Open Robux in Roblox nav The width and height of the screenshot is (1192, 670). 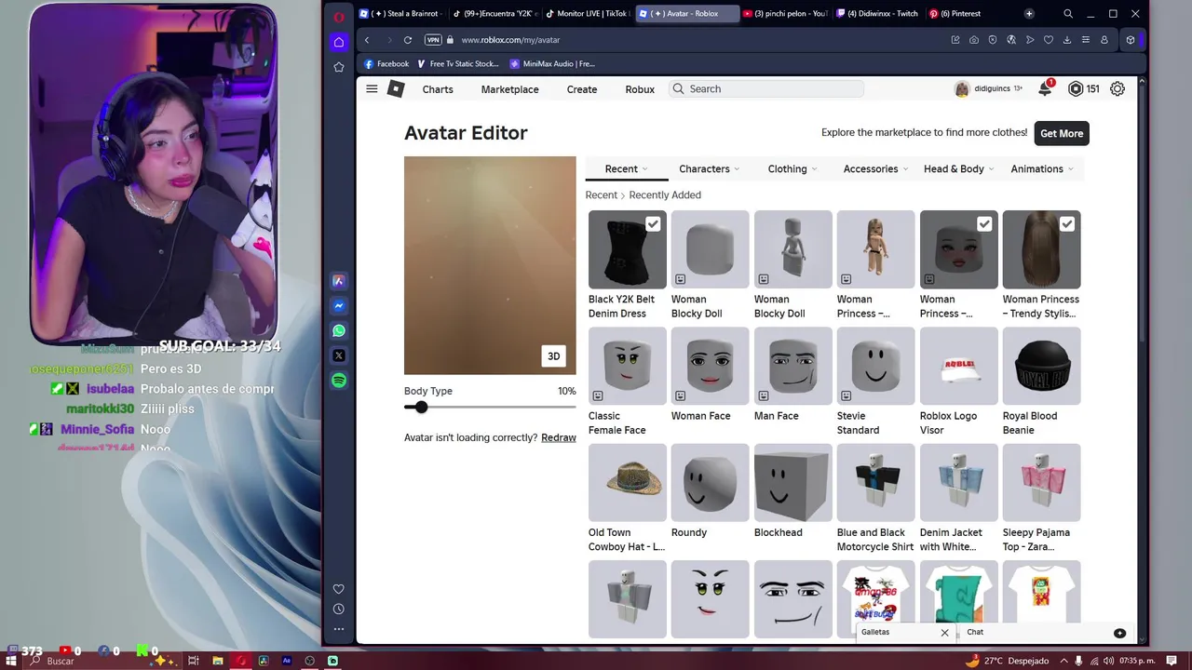click(640, 89)
